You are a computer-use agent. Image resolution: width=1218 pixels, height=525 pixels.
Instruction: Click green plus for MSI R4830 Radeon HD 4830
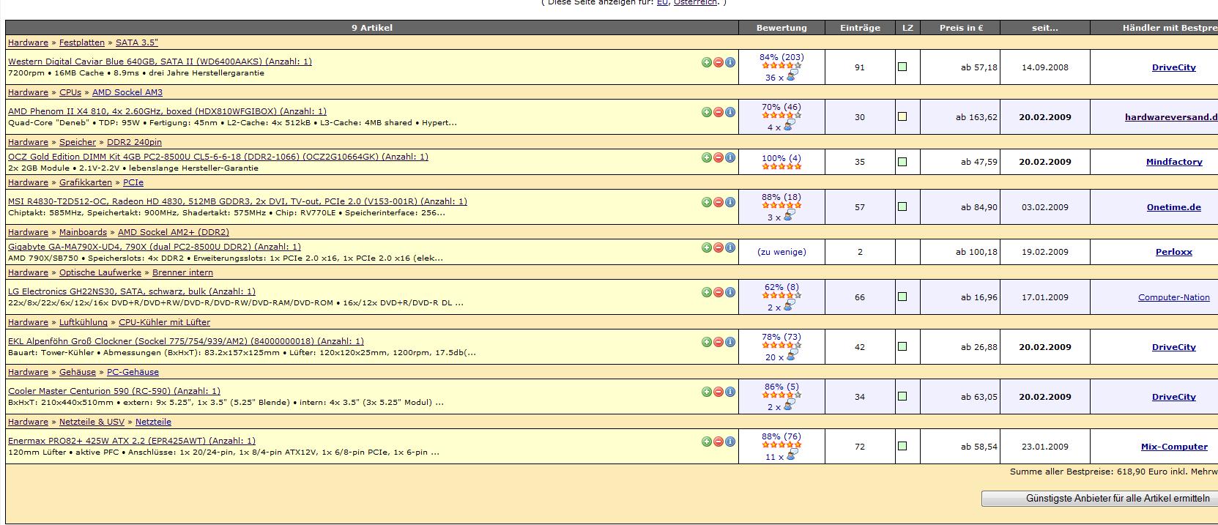[x=707, y=202]
